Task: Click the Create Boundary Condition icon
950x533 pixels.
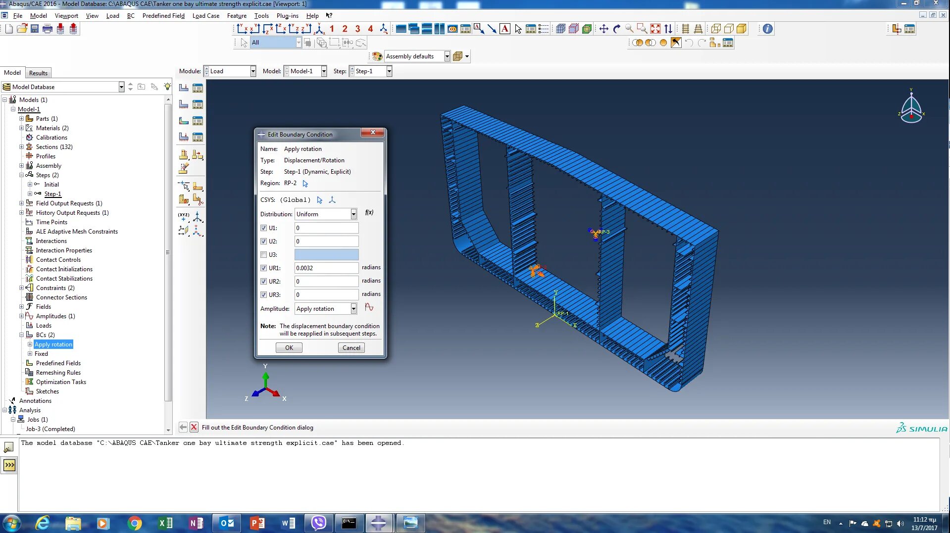Action: tap(184, 104)
